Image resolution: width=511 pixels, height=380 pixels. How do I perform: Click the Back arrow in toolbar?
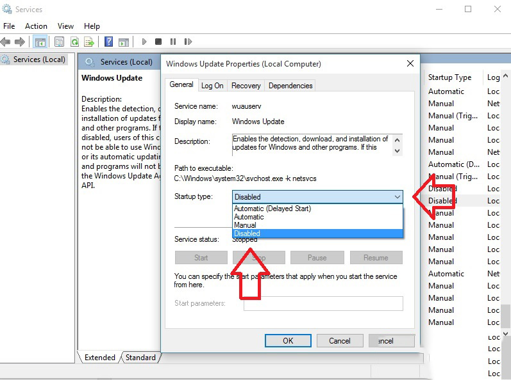coord(6,42)
